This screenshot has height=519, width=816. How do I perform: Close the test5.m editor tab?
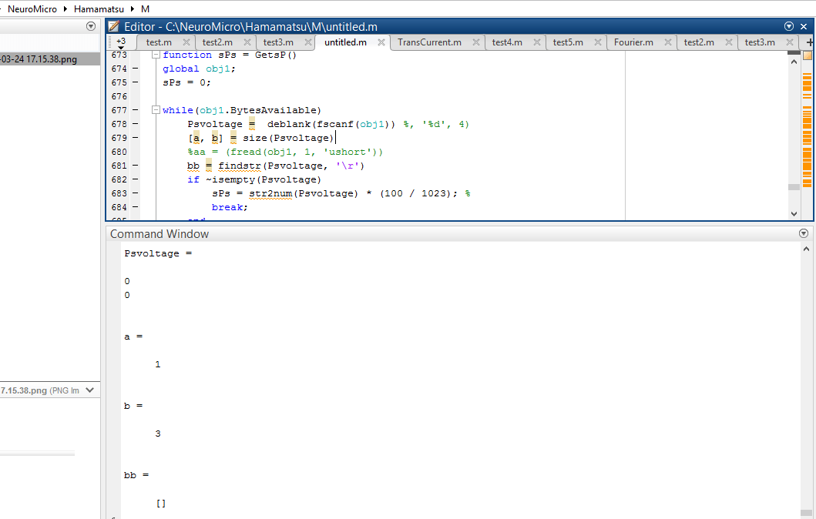[598, 42]
